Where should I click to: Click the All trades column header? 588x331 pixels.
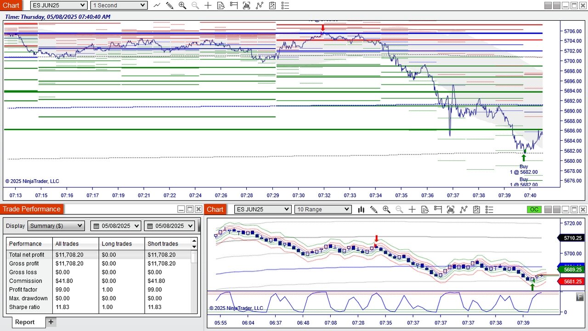click(76, 244)
